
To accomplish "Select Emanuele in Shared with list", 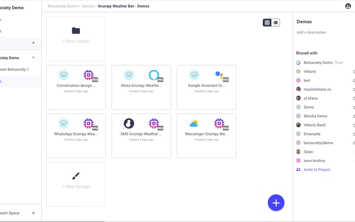I will pos(312,134).
